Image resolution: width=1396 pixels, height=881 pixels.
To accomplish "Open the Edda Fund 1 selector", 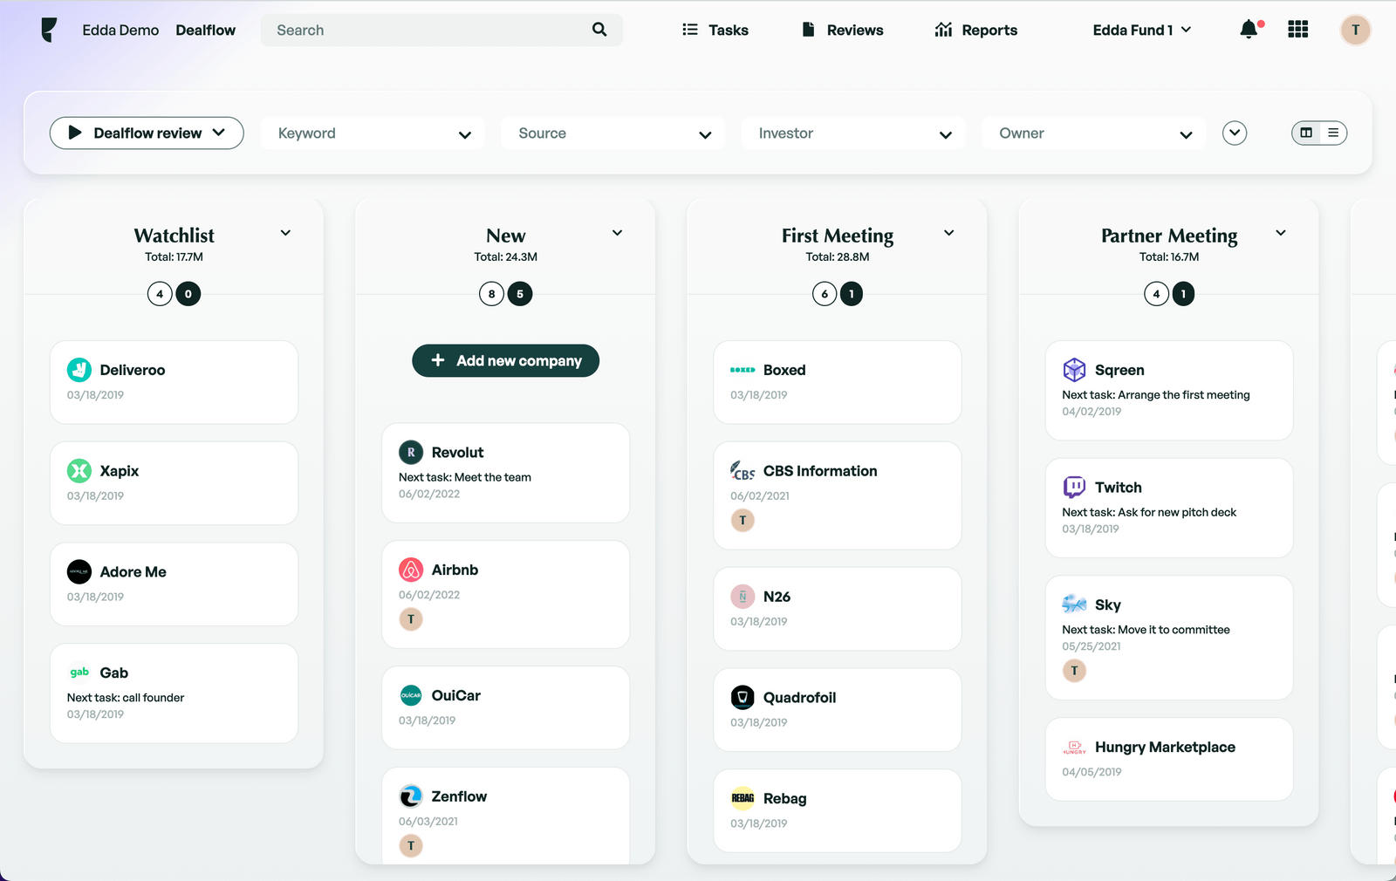I will tap(1141, 29).
